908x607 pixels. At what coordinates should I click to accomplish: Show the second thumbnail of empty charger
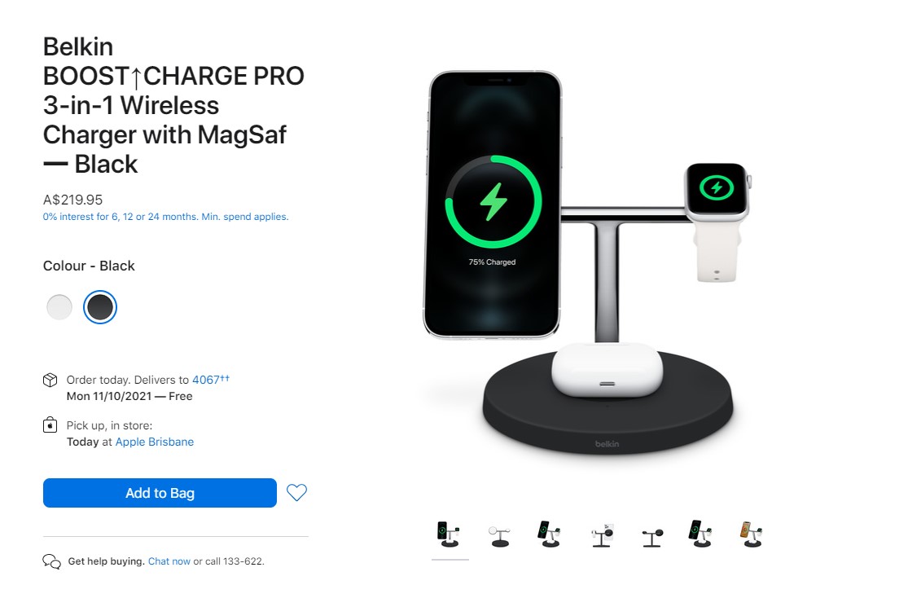[500, 536]
